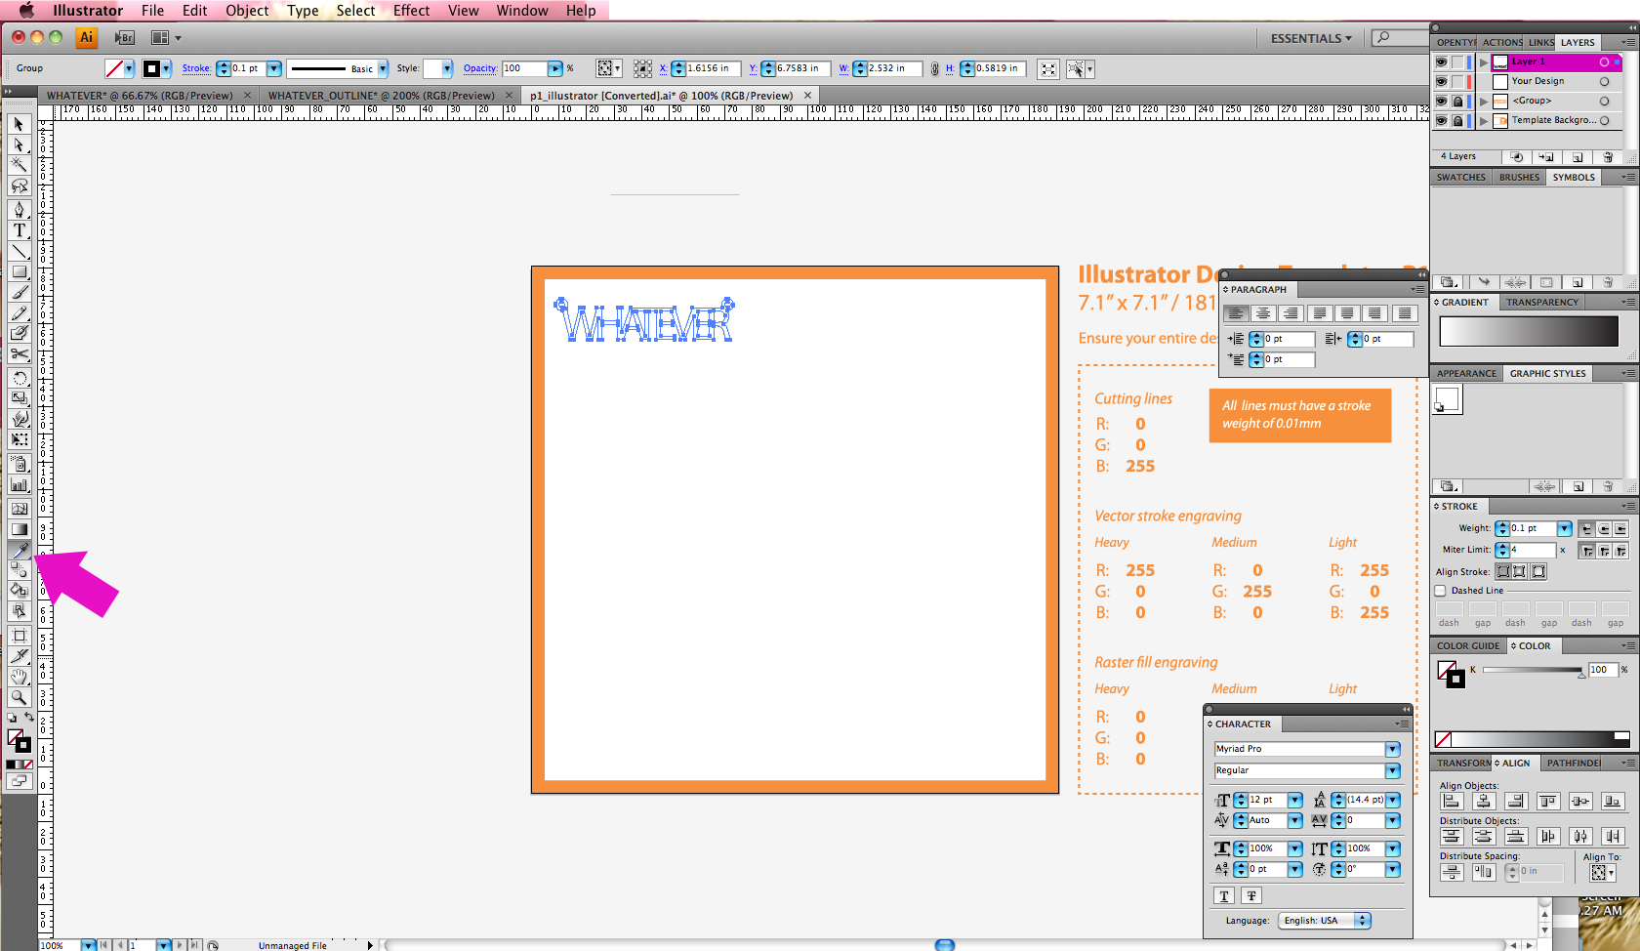Select the Eyedropper tool
1640x951 pixels.
click(19, 551)
